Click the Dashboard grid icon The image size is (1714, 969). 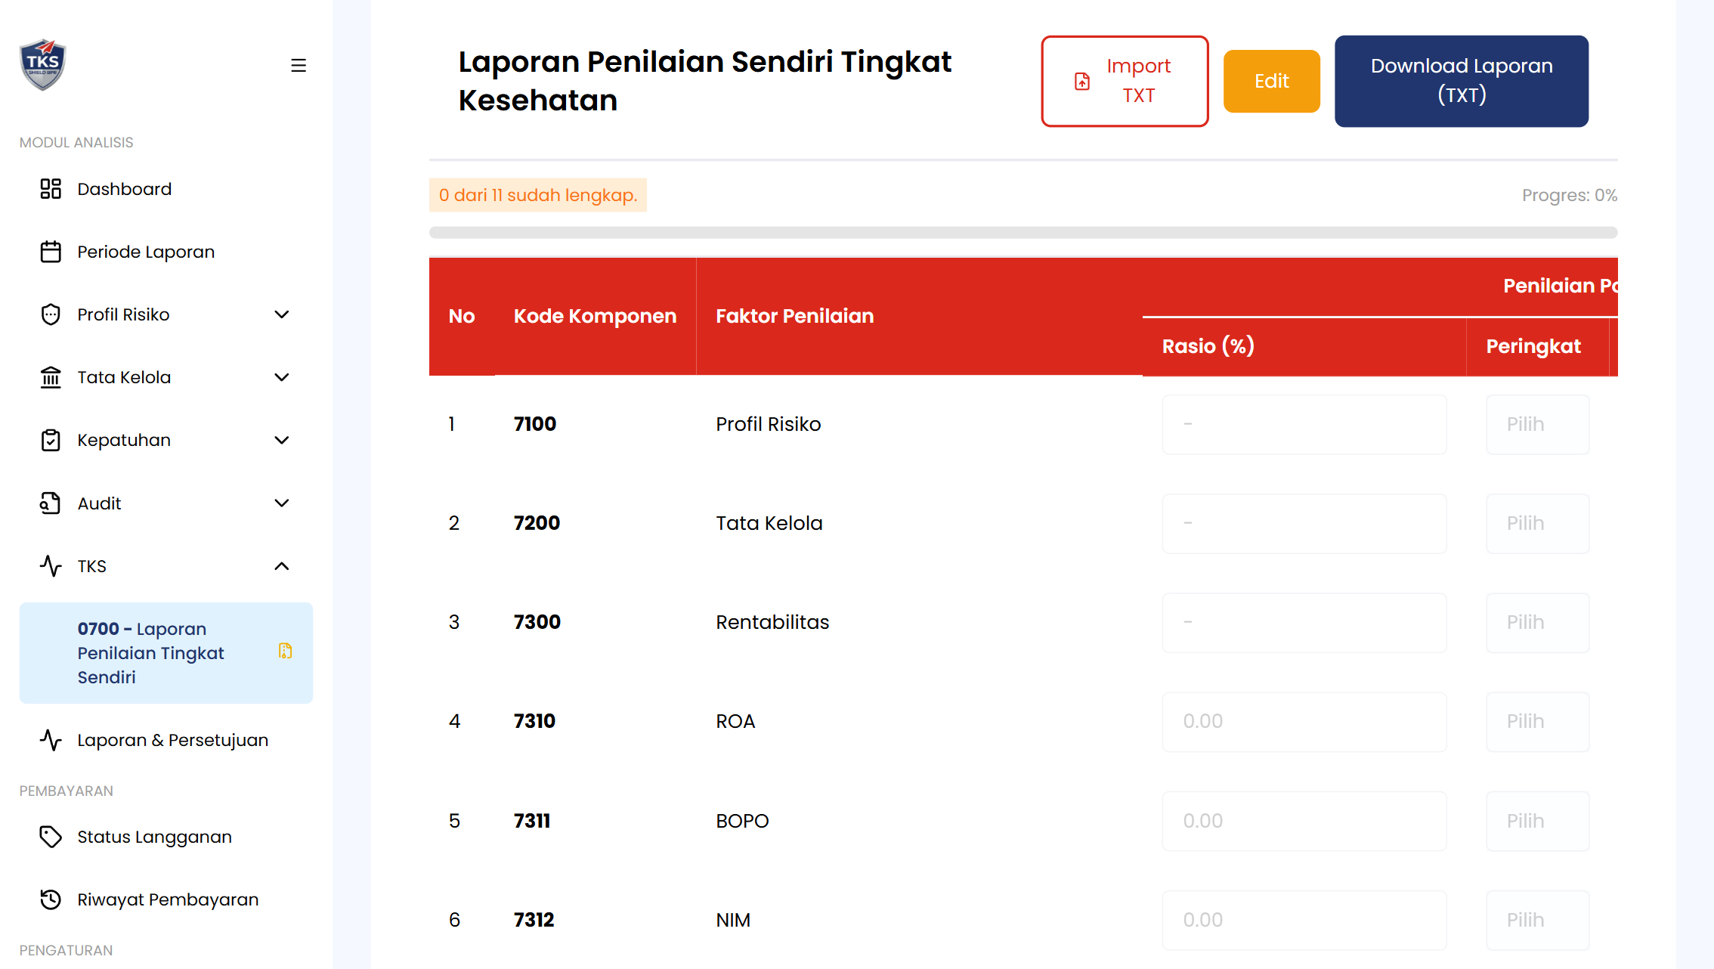pyautogui.click(x=51, y=189)
